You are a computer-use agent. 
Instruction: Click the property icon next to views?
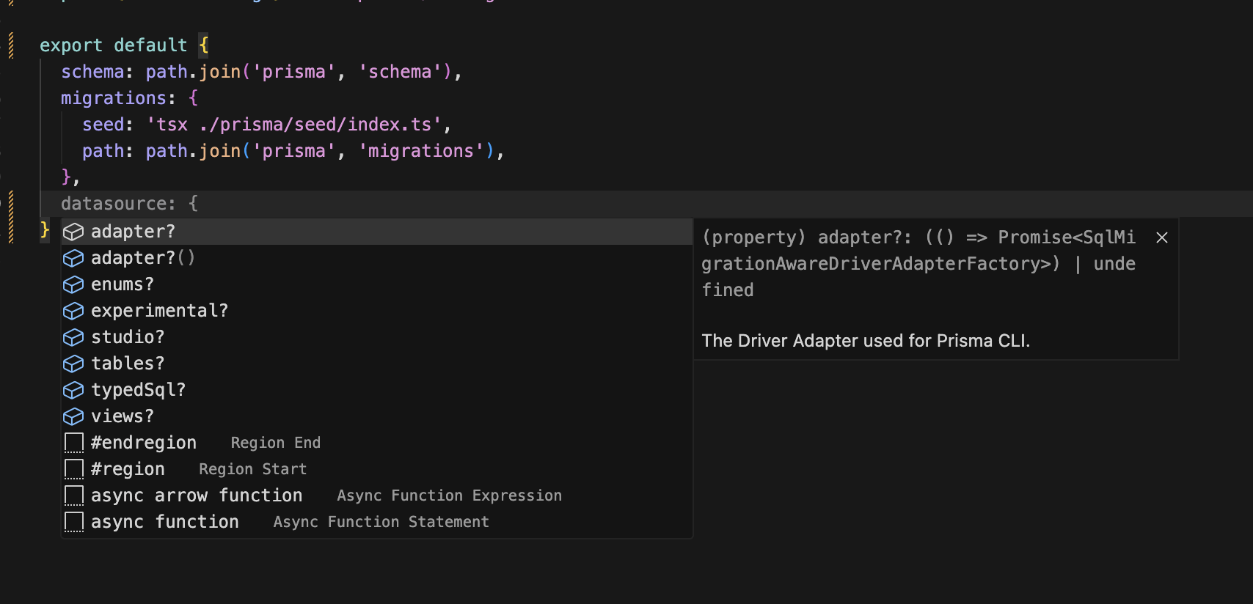tap(73, 416)
